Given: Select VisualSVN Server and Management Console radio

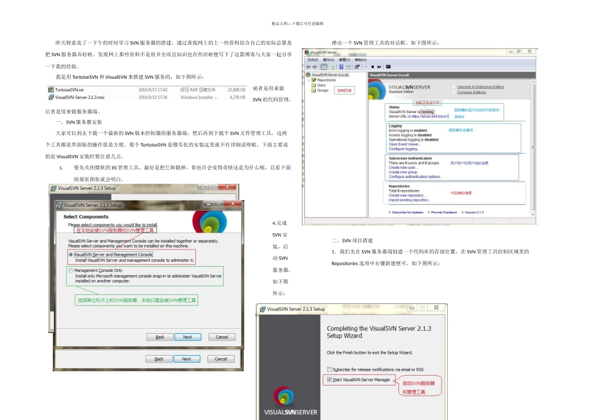Looking at the screenshot, I should tap(71, 254).
